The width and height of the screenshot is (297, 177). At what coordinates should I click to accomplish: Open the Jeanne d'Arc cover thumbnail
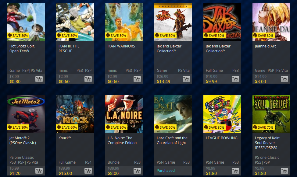click(x=271, y=22)
